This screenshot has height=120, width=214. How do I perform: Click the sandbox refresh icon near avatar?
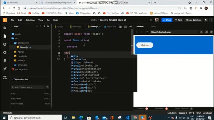pos(151,20)
